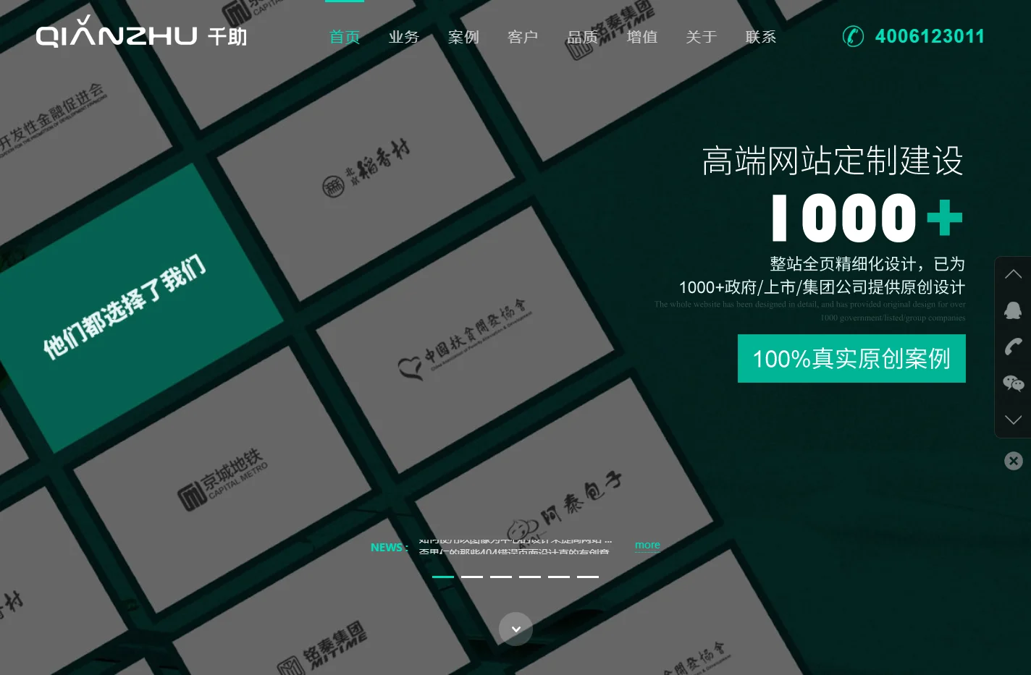Navigate to 关于 page
1031x675 pixels.
click(x=702, y=37)
